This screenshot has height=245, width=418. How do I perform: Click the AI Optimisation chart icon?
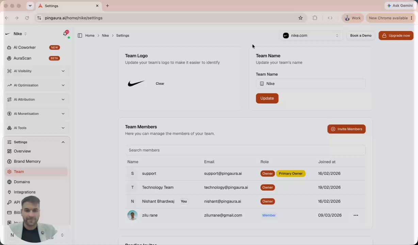[x=9, y=85]
